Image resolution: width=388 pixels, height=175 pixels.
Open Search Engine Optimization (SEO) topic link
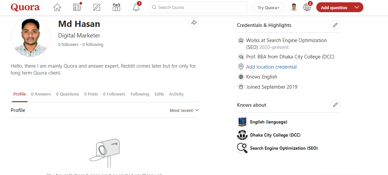click(x=284, y=148)
